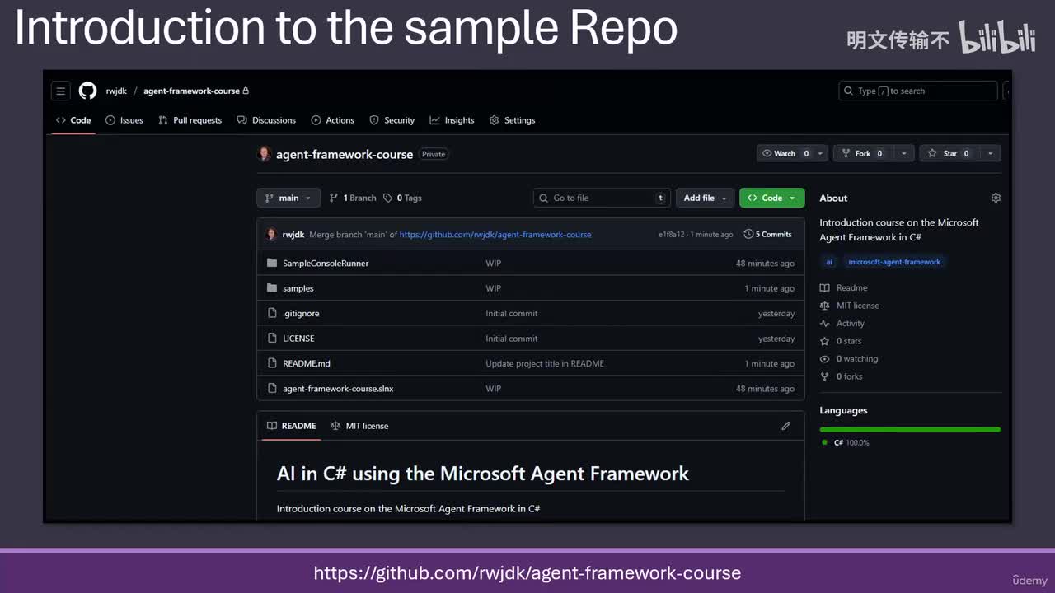Focus the 'Type / to search' box
The width and height of the screenshot is (1055, 593).
pos(917,91)
